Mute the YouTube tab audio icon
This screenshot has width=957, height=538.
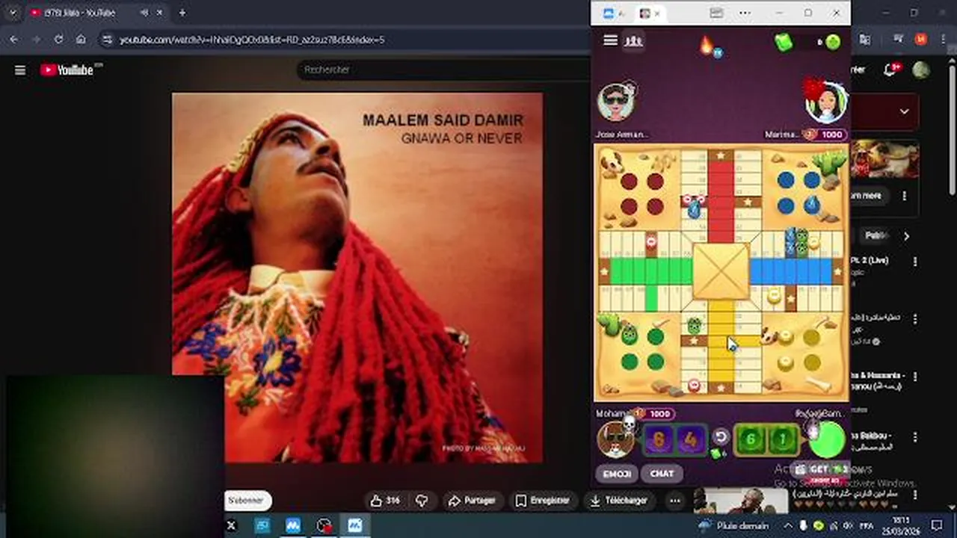point(144,13)
